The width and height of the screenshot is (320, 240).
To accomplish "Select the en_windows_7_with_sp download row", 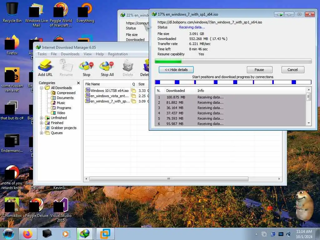I will [x=117, y=101].
